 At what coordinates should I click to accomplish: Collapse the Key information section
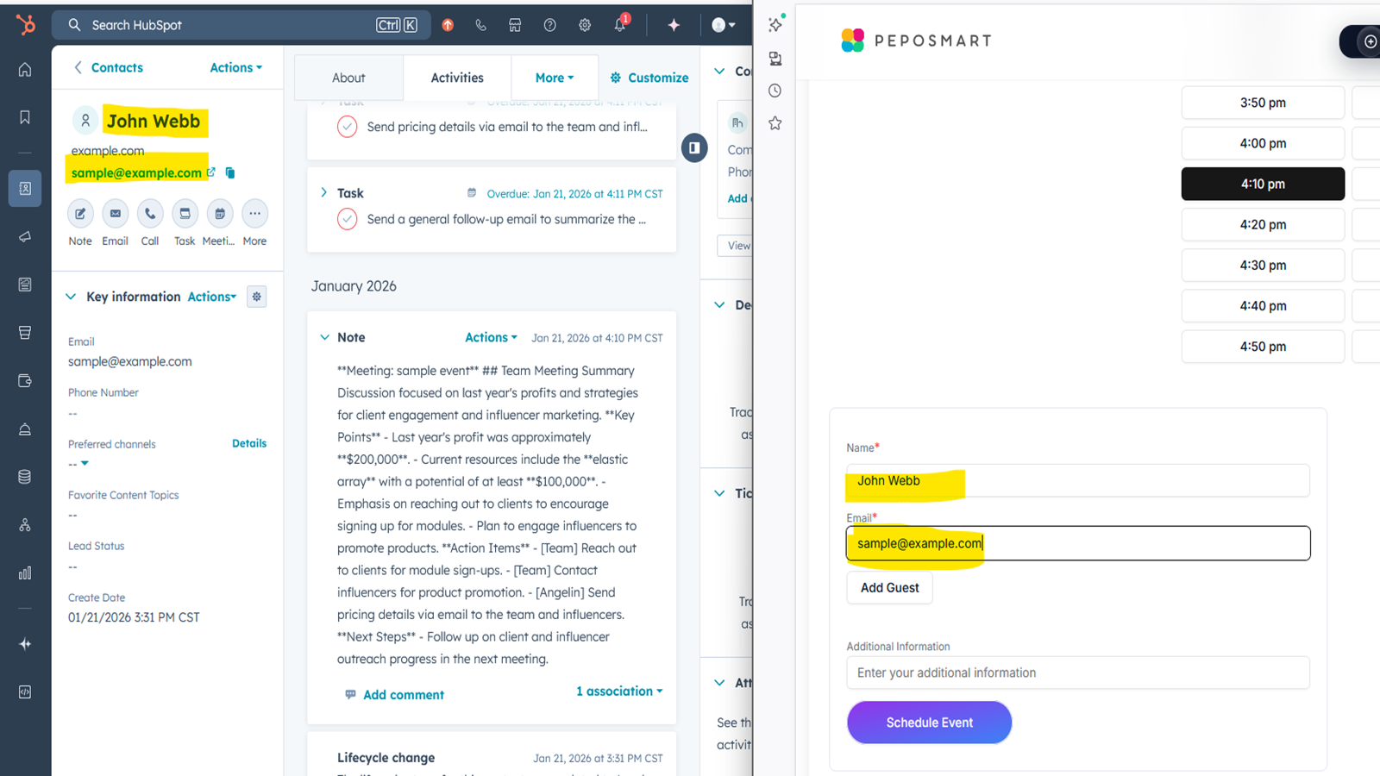pyautogui.click(x=71, y=296)
